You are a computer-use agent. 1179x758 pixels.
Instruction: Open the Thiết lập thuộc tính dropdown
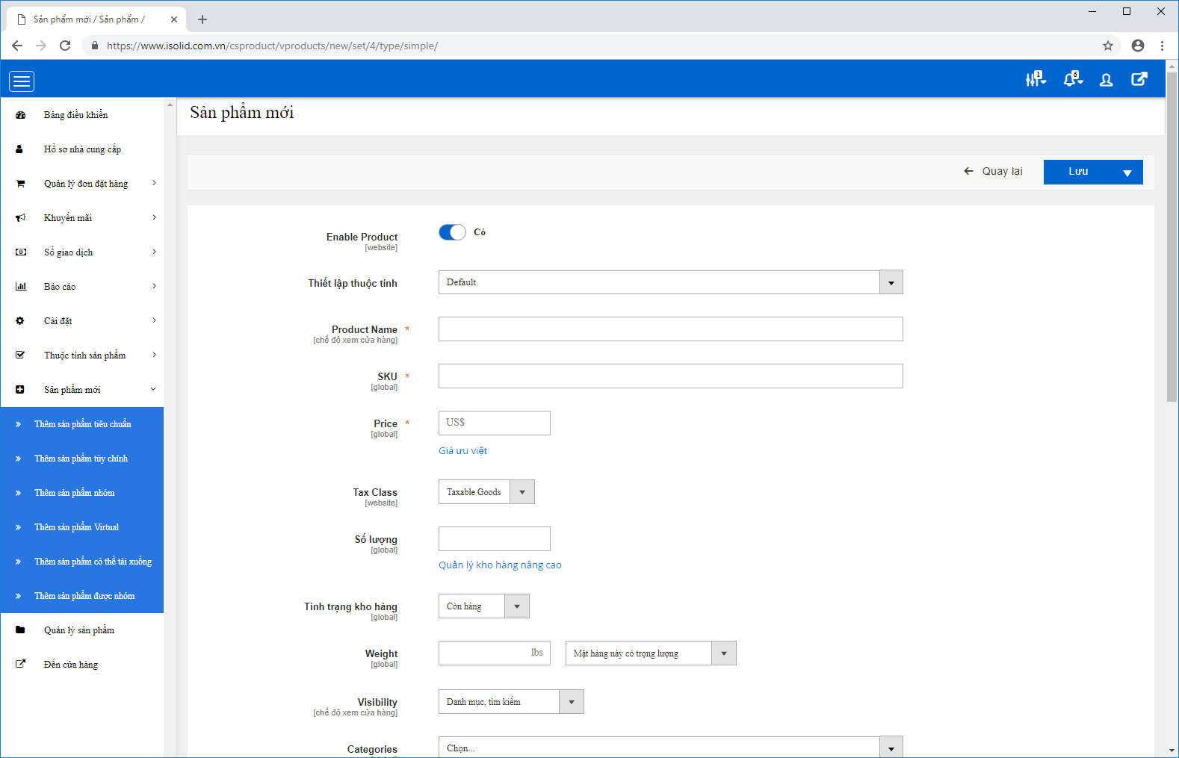click(x=670, y=282)
